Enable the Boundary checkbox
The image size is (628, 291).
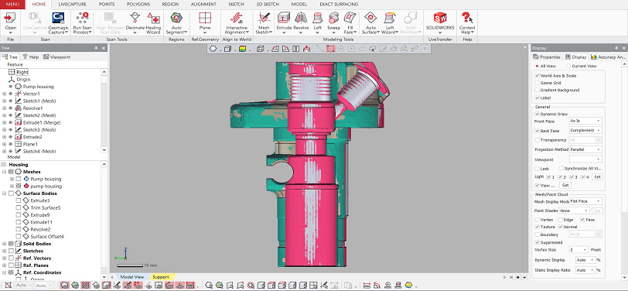[x=537, y=235]
